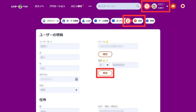Click the ユーザーの情報 heading
The image size is (196, 112).
51,35
